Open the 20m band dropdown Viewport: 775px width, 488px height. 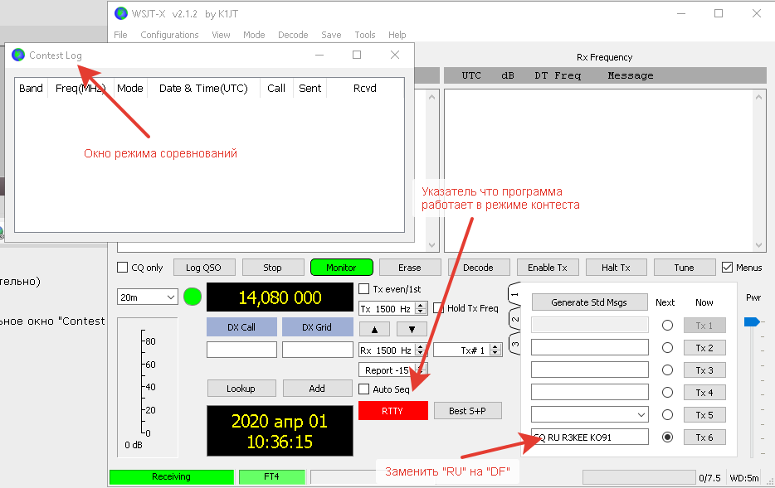point(148,297)
